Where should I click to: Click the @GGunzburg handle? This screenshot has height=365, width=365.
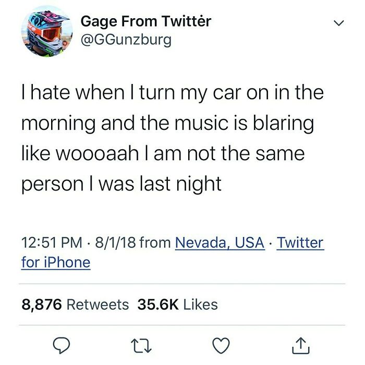pos(126,40)
